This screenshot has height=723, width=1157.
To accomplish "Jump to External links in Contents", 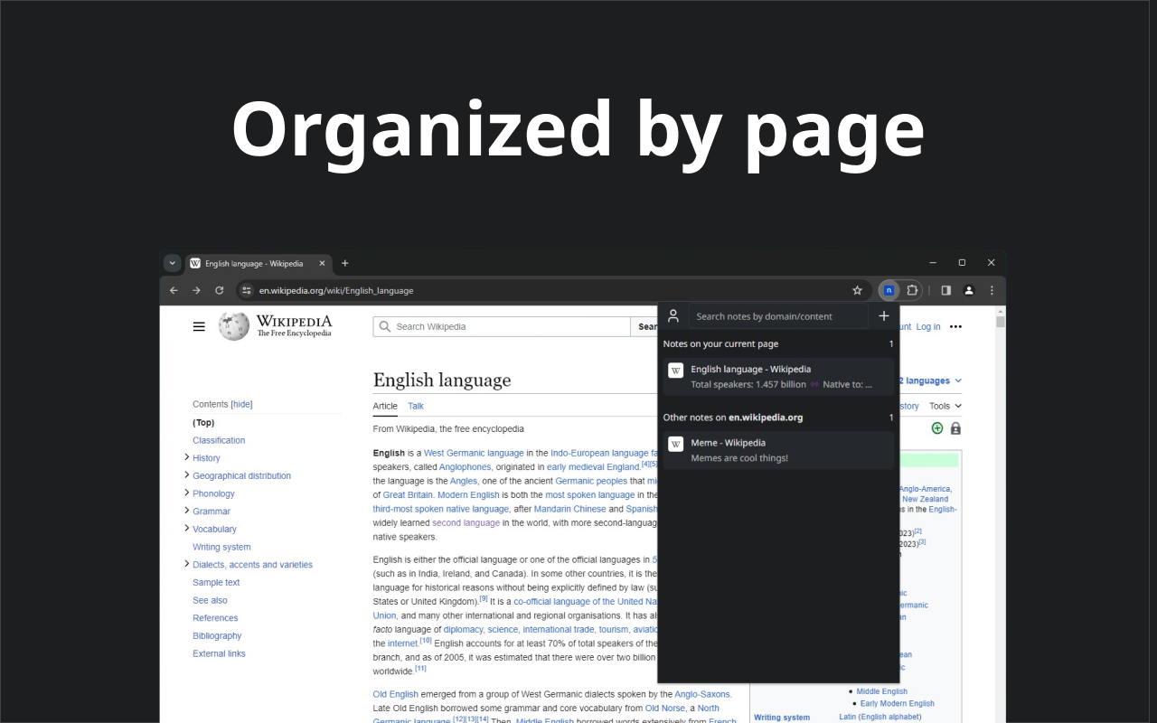I will coord(219,653).
